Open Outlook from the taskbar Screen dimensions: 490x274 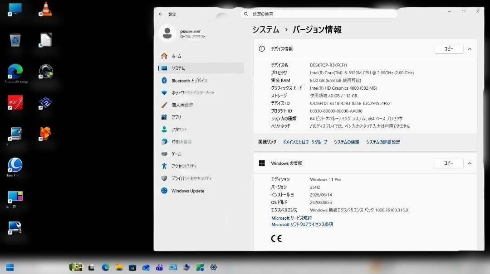click(x=146, y=267)
